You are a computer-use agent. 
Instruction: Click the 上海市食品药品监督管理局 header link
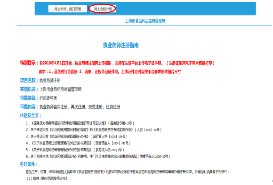[145, 21]
